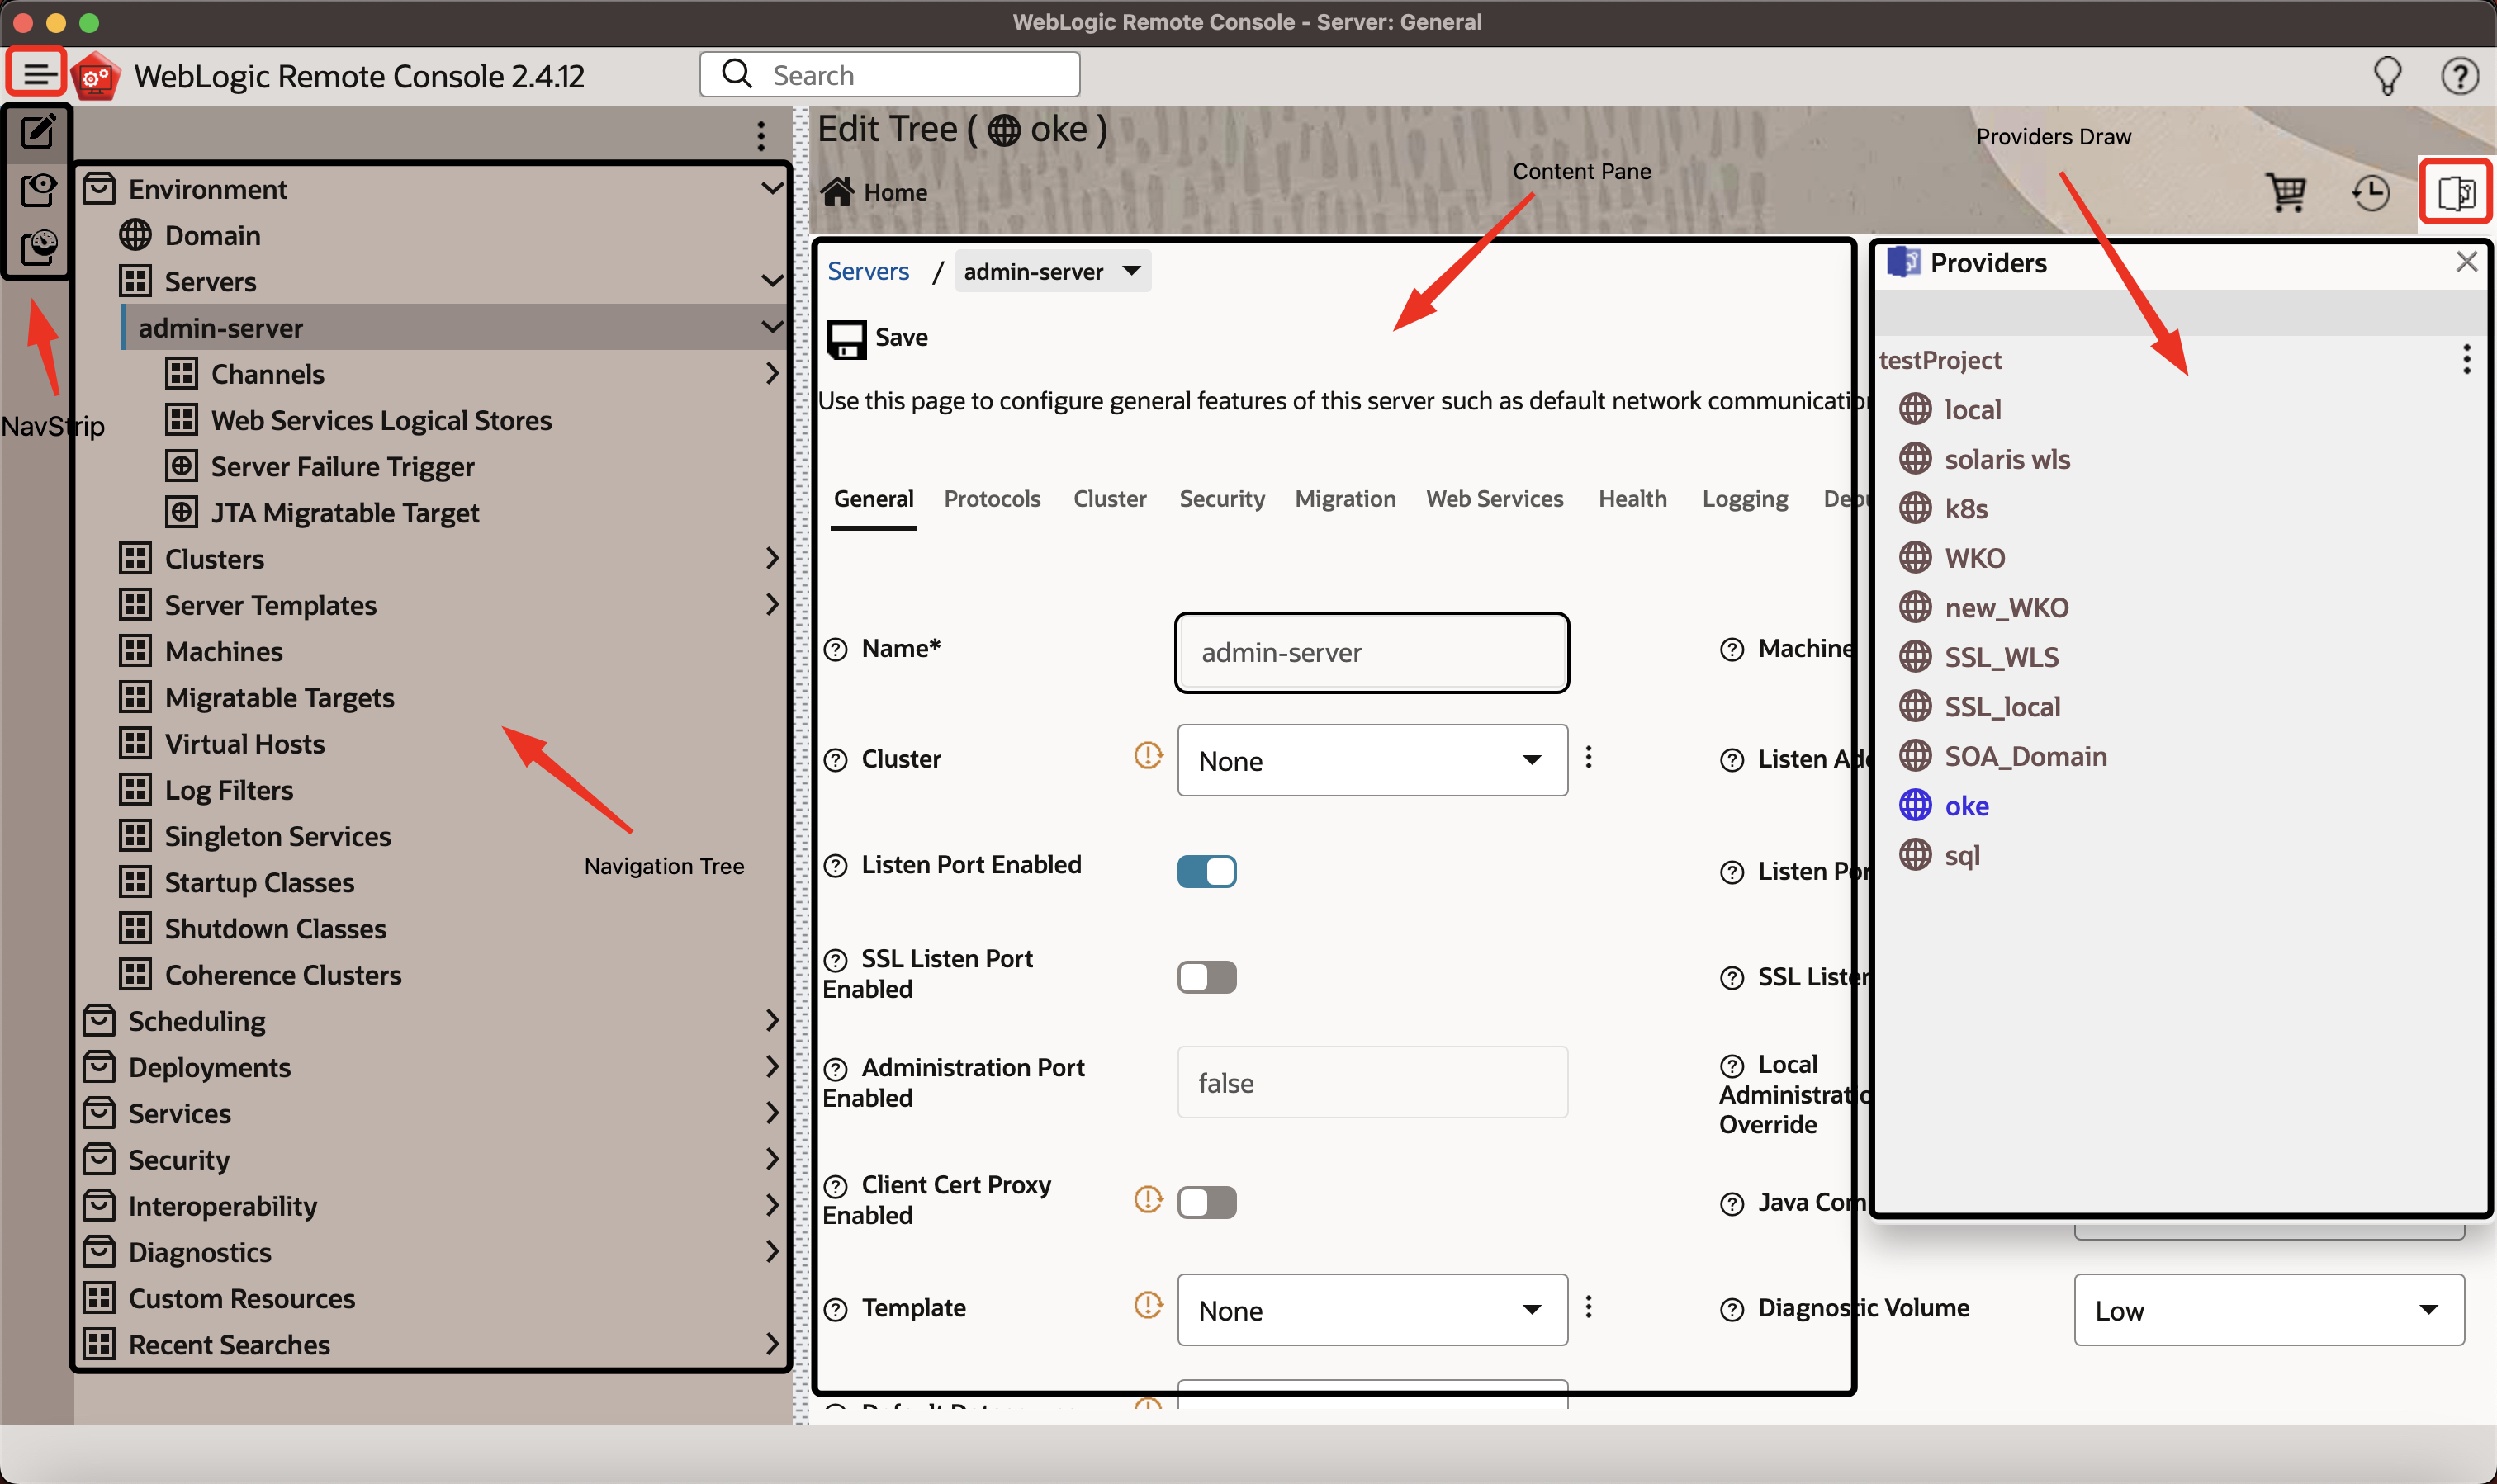The height and width of the screenshot is (1484, 2497).
Task: Open the Cluster dropdown
Action: click(x=1372, y=760)
